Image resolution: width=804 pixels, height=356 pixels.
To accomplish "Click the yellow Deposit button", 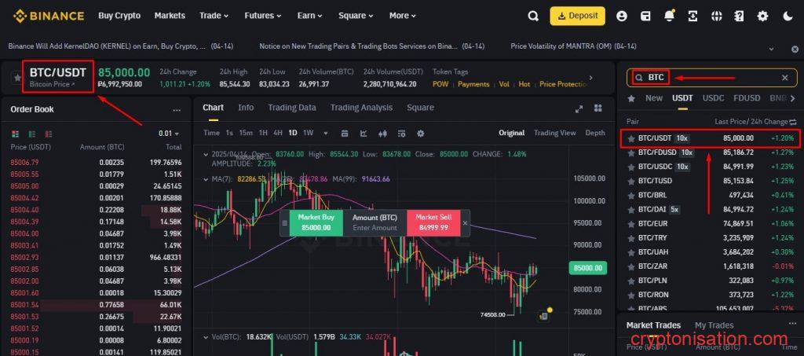I will tap(577, 16).
